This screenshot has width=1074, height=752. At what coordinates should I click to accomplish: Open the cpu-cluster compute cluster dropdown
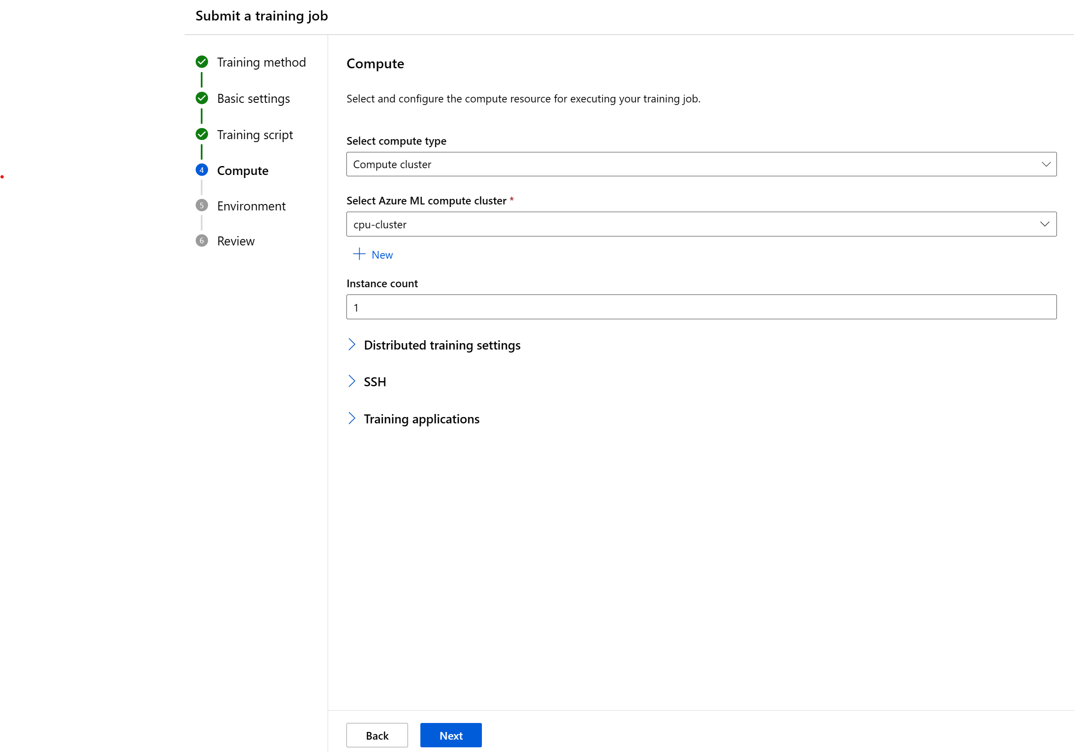tap(700, 224)
